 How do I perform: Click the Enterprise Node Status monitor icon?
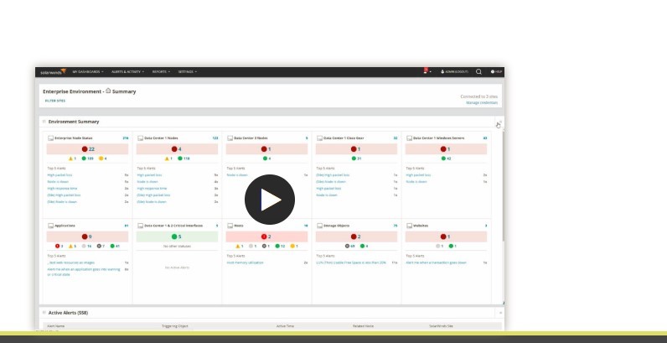[51, 138]
